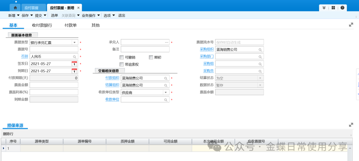Screen dimensions: 359x161
Task: Click the 收款单位 label link
Action: (112, 99)
